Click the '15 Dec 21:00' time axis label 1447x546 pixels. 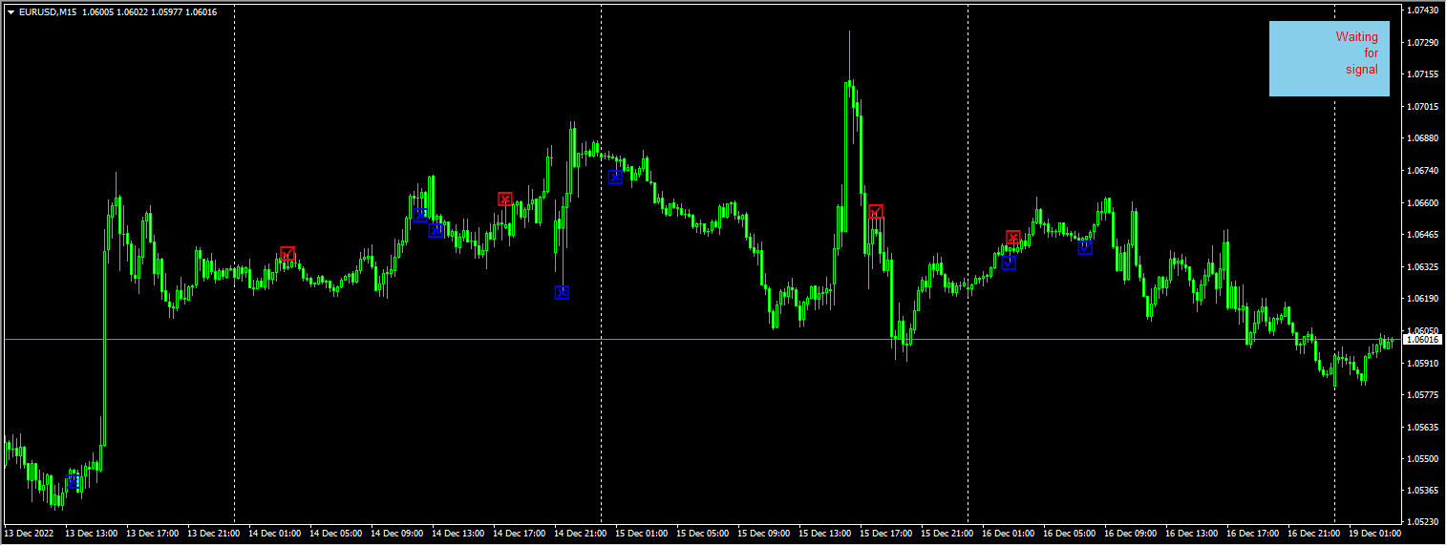[x=947, y=534]
